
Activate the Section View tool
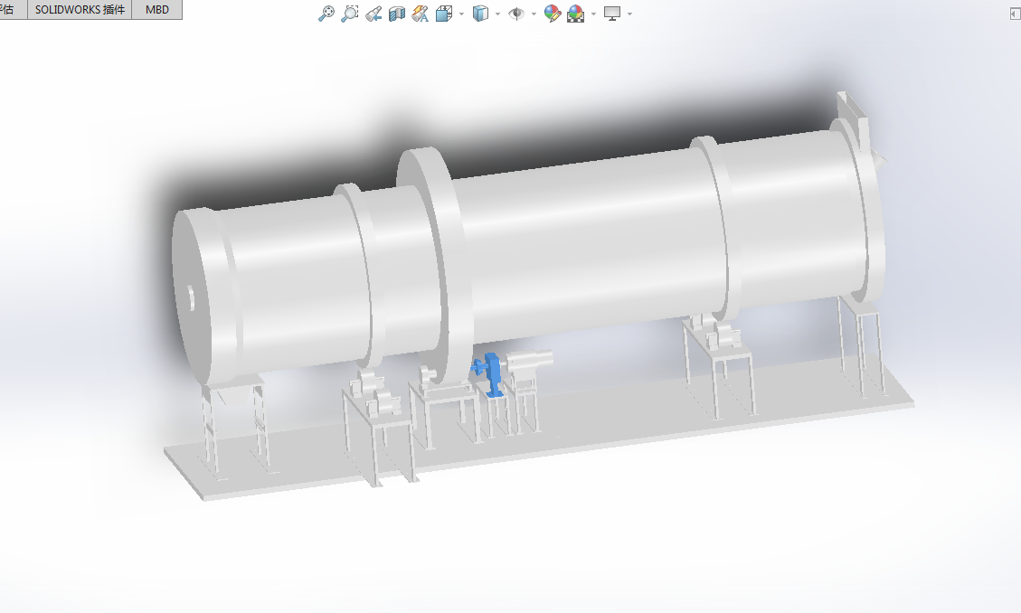coord(396,13)
